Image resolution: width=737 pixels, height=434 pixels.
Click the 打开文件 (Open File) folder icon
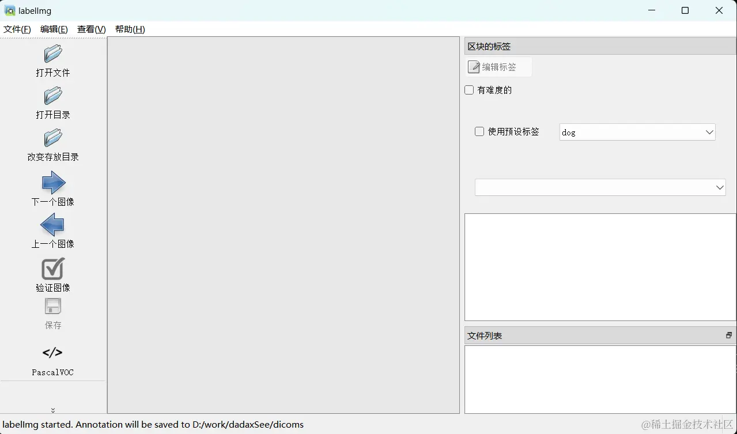coord(53,54)
